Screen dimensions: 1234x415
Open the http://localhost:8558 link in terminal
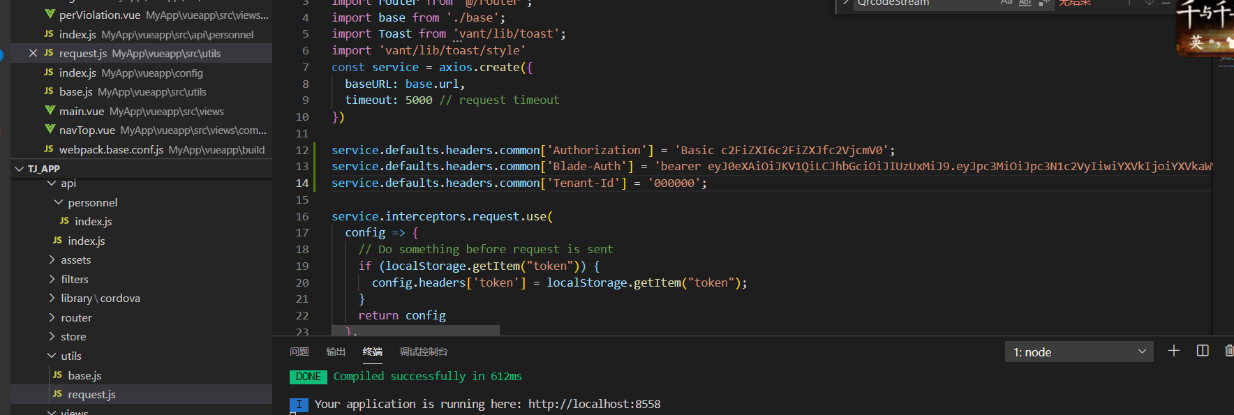pyautogui.click(x=594, y=404)
